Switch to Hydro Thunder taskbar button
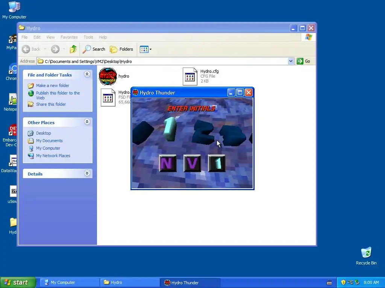The width and height of the screenshot is (385, 288). 190,282
